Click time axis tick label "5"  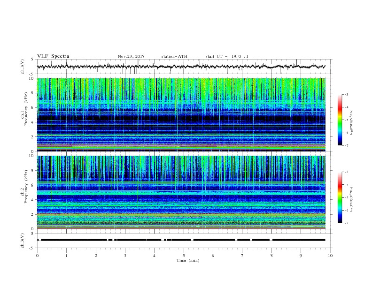click(x=184, y=256)
